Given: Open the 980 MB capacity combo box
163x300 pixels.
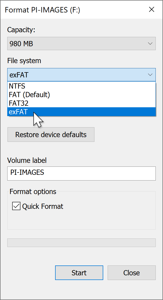Looking at the screenshot, I should click(78, 44).
